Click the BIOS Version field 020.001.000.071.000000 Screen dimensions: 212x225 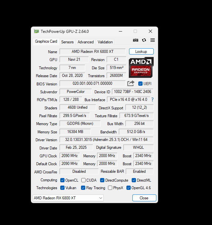coord(93,83)
